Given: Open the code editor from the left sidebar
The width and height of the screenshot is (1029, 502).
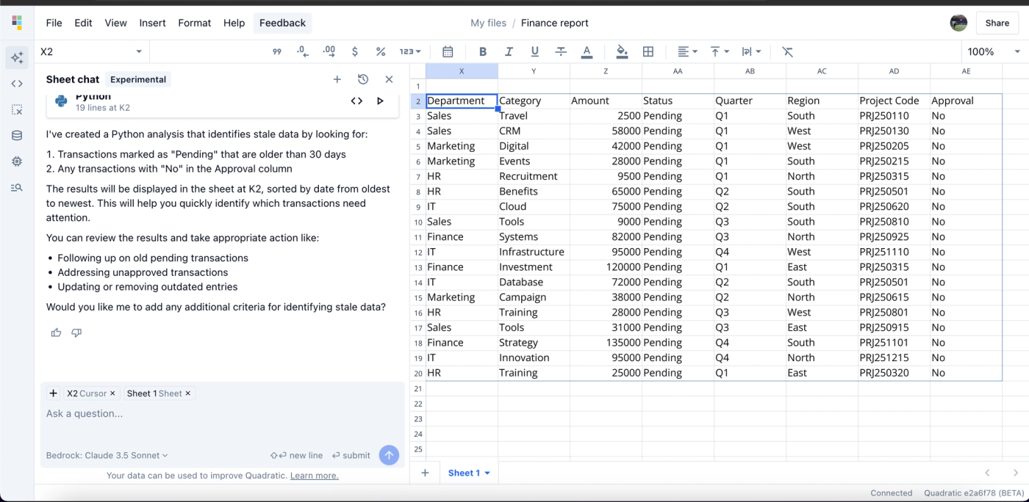Looking at the screenshot, I should [x=16, y=83].
